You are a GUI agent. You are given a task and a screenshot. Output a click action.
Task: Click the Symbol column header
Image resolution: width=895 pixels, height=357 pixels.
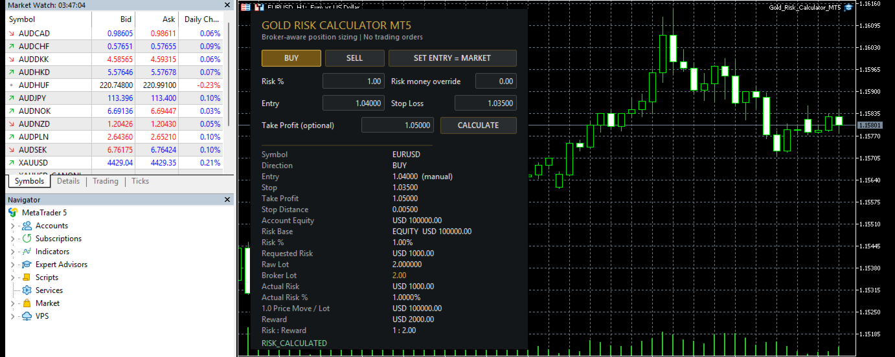[x=49, y=19]
